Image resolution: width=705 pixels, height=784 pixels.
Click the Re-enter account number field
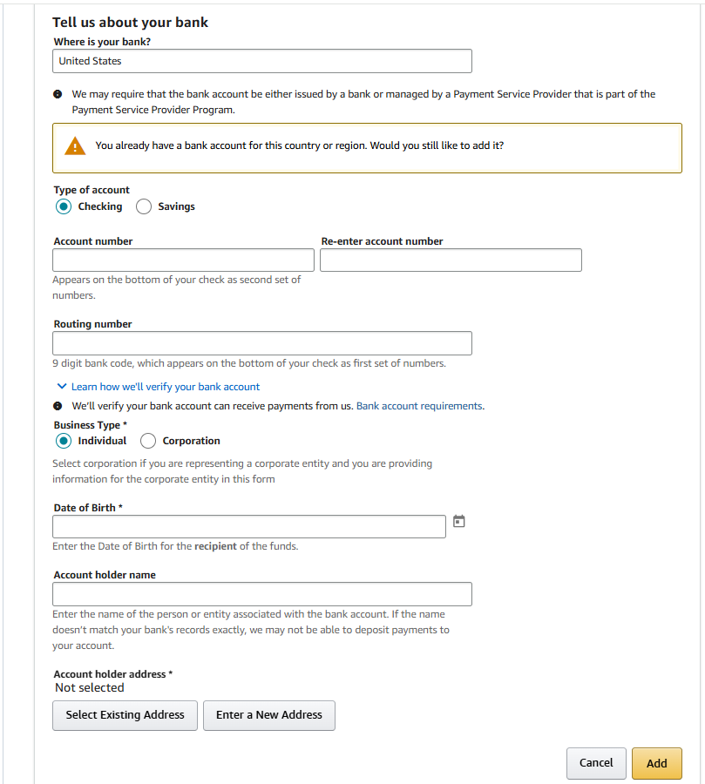[451, 260]
